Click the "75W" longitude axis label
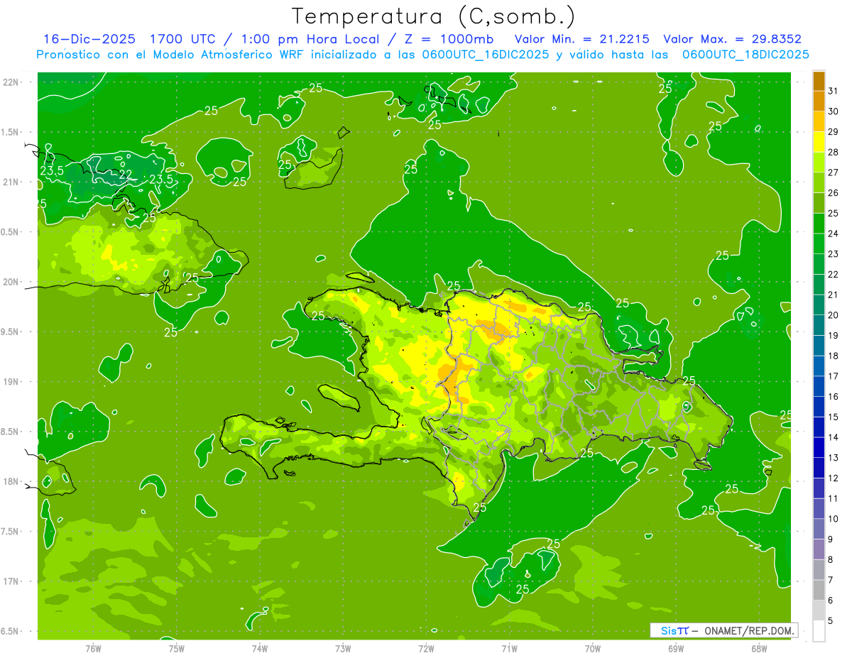This screenshot has height=658, width=852. 177,648
